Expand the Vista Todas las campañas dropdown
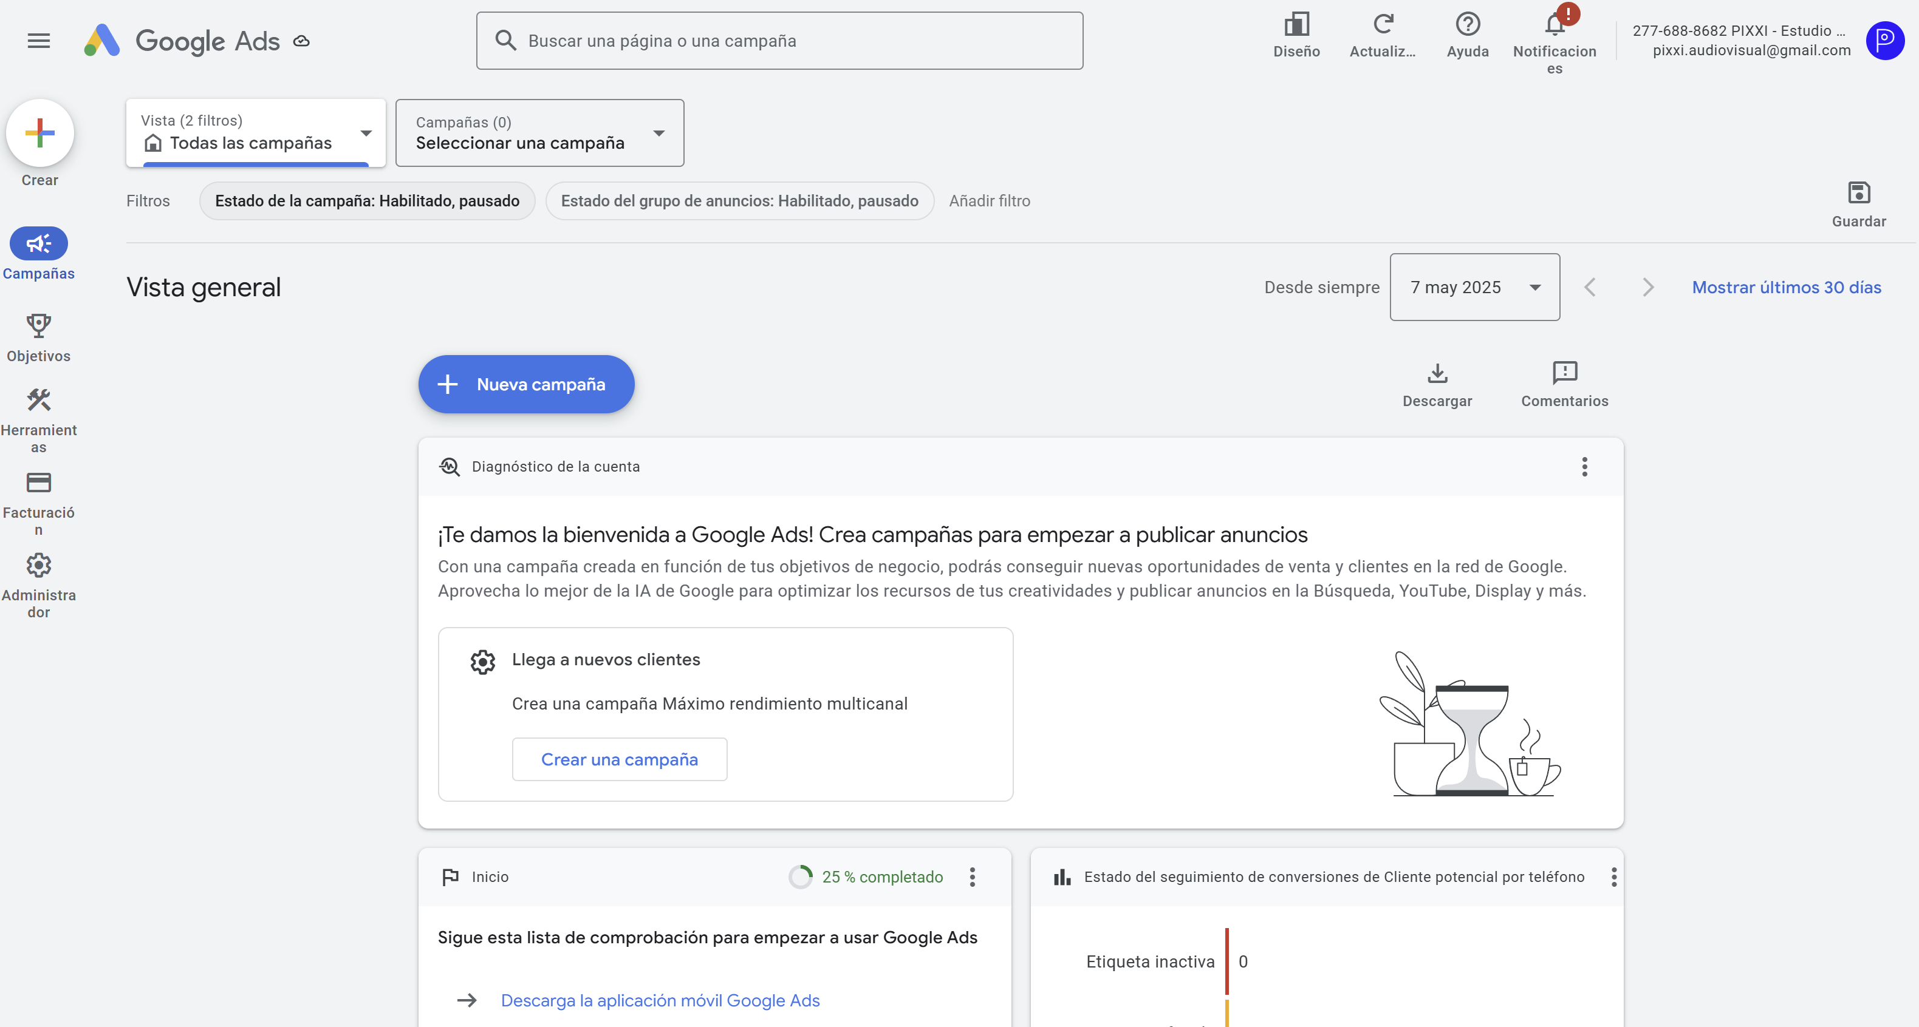1919x1027 pixels. pyautogui.click(x=256, y=133)
